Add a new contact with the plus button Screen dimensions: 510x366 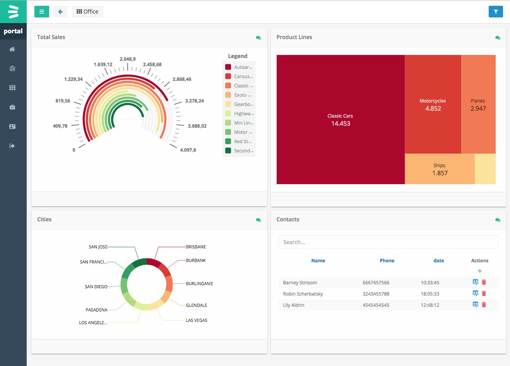coord(479,271)
